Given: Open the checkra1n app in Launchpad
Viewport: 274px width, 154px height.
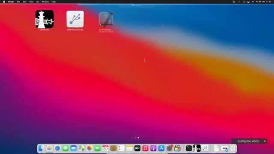Looking at the screenshot, I should tap(45, 19).
